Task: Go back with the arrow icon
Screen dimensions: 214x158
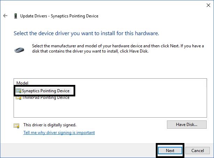Action: [5, 16]
